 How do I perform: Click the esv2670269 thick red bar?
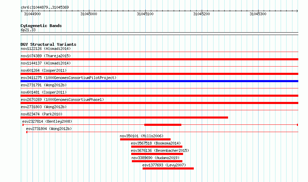pos(159,103)
